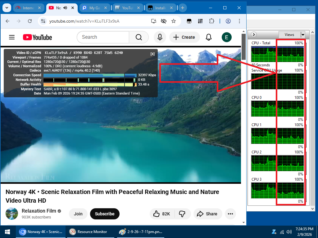This screenshot has width=318, height=238.
Task: Open the Windows Start button
Action: (8, 232)
